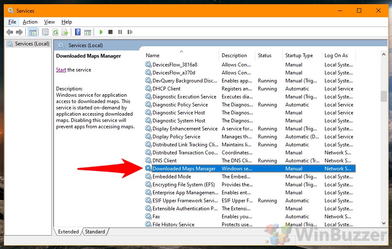This screenshot has width=392, height=249.
Task: Click Running status of DHCP Client
Action: [x=267, y=89]
